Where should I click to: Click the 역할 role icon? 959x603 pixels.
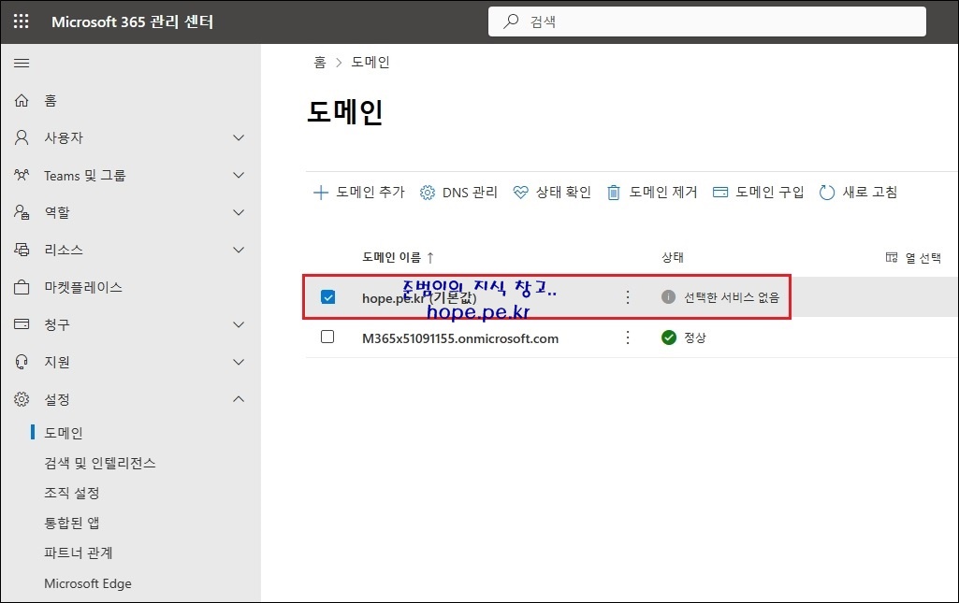[x=22, y=212]
